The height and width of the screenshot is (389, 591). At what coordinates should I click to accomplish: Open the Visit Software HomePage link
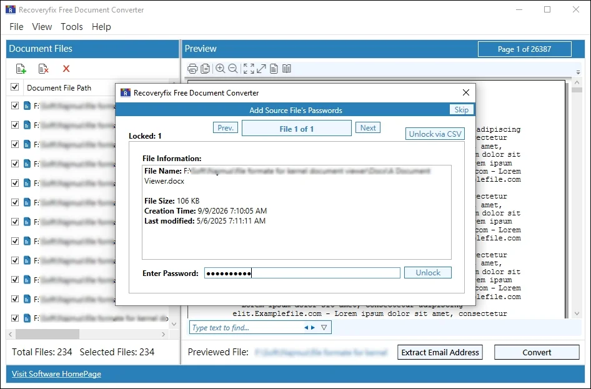56,374
